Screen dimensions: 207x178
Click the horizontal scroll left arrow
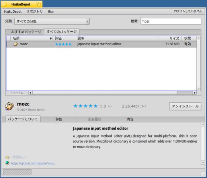[x=30, y=93]
